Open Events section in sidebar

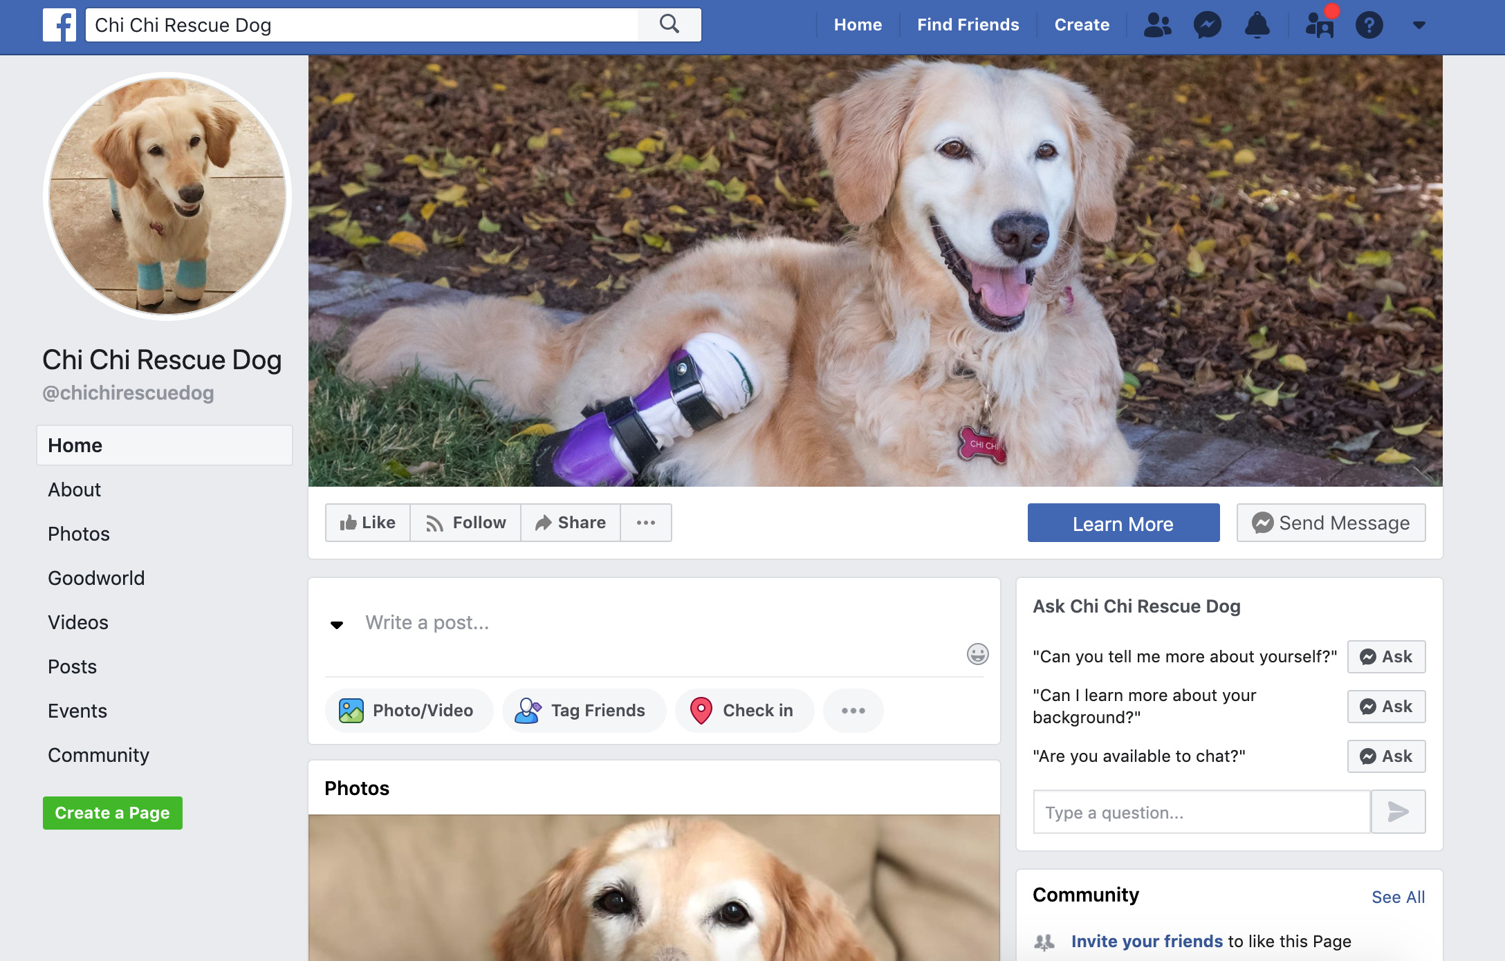pos(77,711)
